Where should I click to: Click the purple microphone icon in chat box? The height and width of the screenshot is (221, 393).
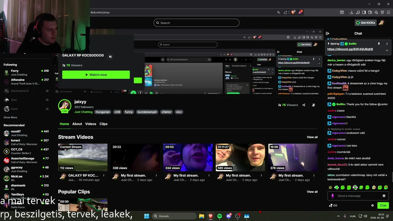click(333, 196)
